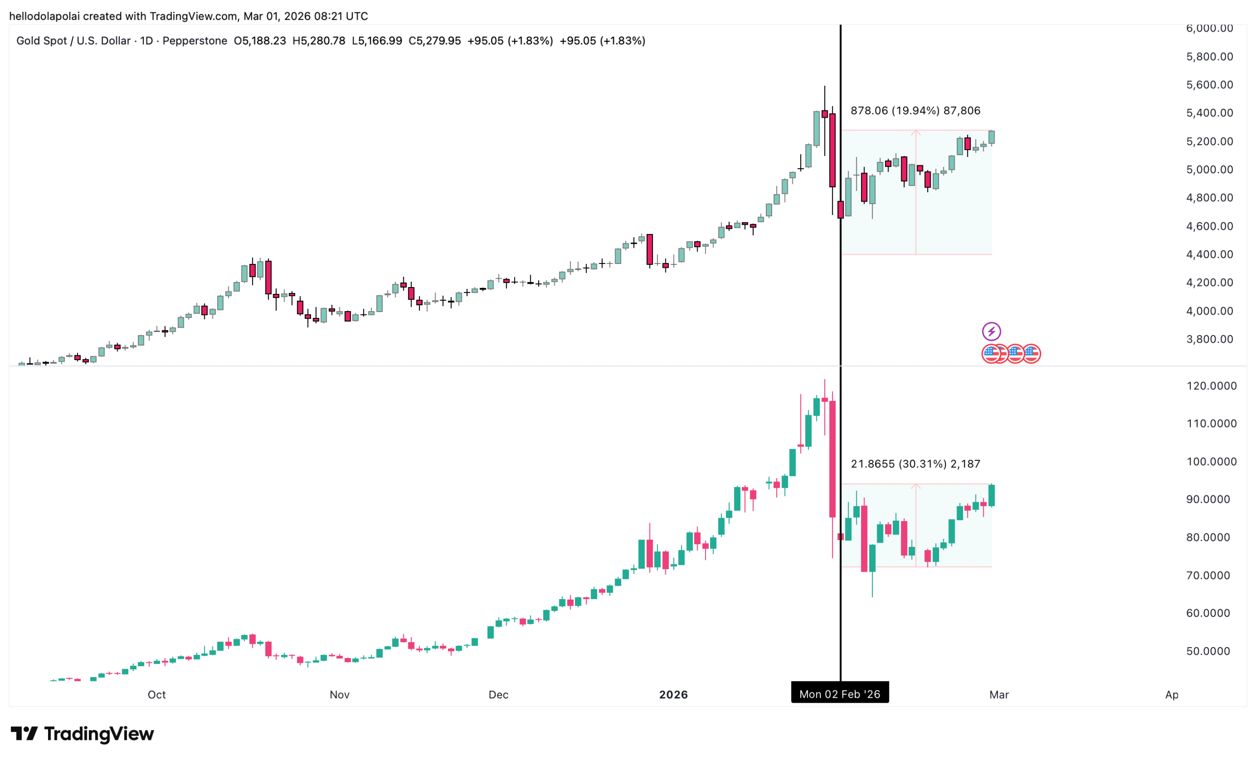Image resolution: width=1256 pixels, height=761 pixels.
Task: Click the Mar label on the time axis
Action: pos(998,694)
